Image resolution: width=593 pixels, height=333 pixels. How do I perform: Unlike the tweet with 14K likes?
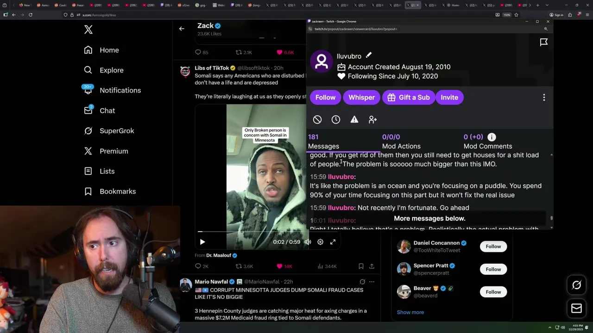tap(284, 266)
